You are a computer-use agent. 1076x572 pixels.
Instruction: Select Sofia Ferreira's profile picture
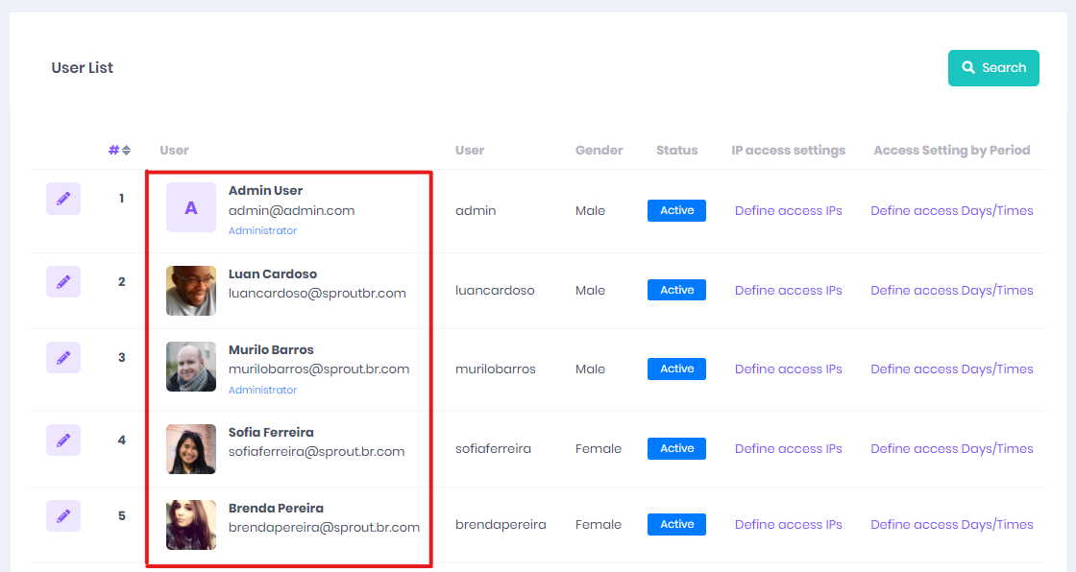point(191,449)
